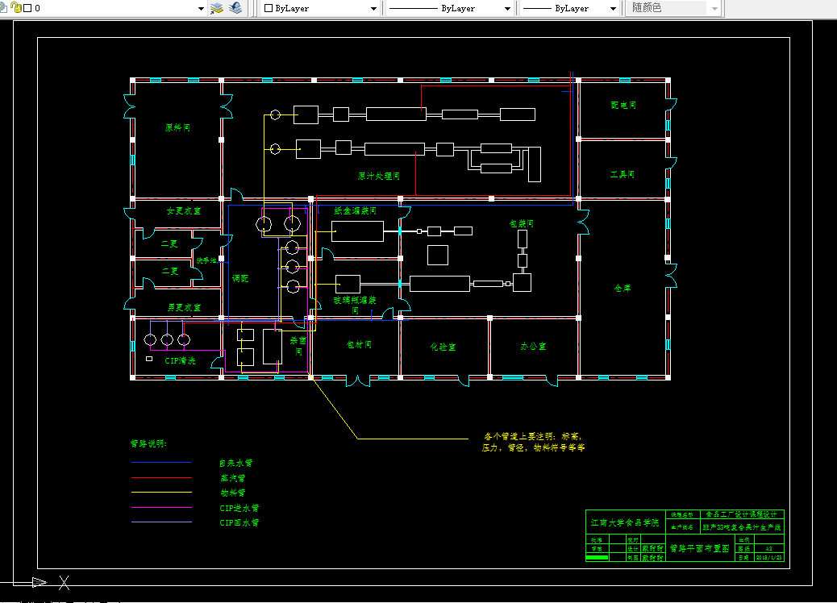
Task: Select the 玻璃瓶灌装 room label
Action: click(355, 301)
